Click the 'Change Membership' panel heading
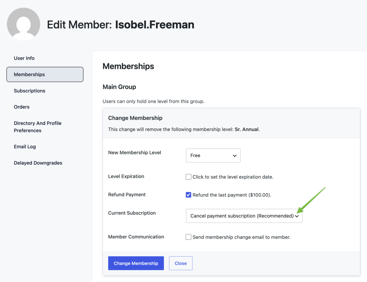Screen dimensions: 367x282 pos(135,118)
